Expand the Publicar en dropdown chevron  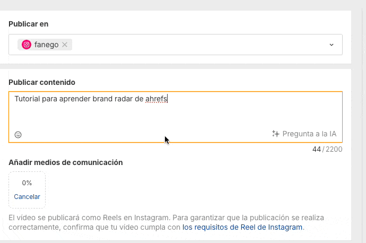pyautogui.click(x=332, y=45)
